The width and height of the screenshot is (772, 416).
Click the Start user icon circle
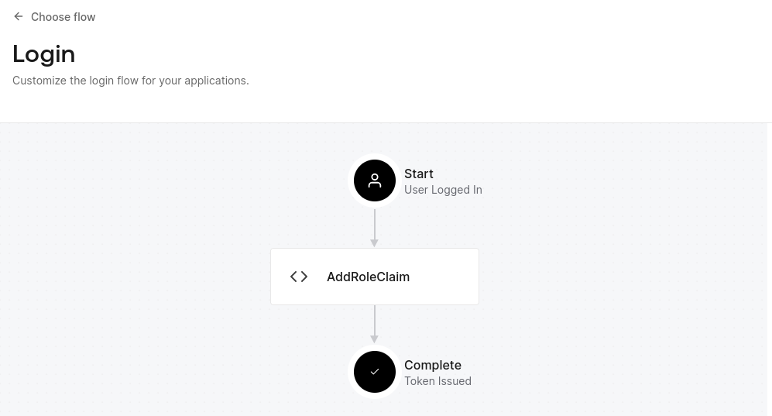(x=375, y=180)
